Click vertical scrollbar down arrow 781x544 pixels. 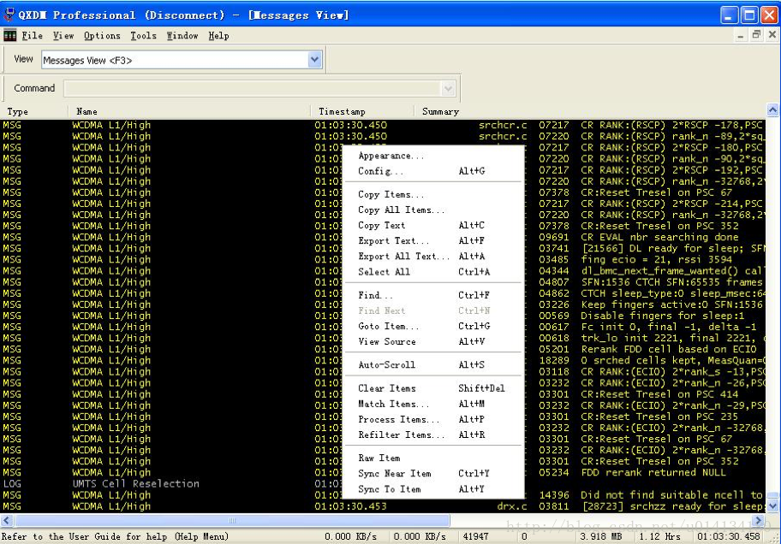772,506
